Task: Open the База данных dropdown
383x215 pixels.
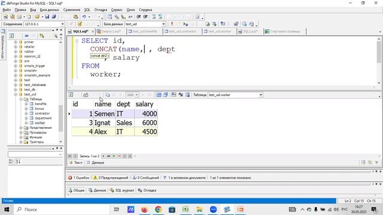Action: pos(163,24)
